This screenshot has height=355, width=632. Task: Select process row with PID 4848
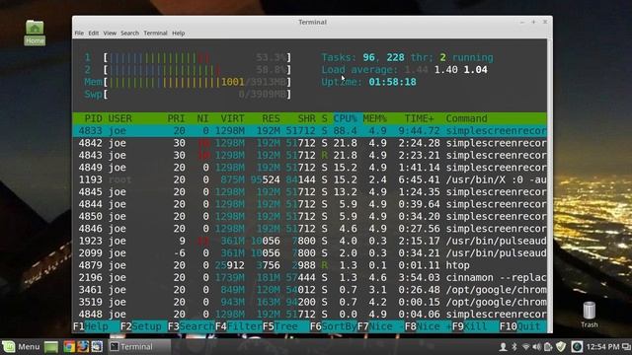(x=309, y=314)
